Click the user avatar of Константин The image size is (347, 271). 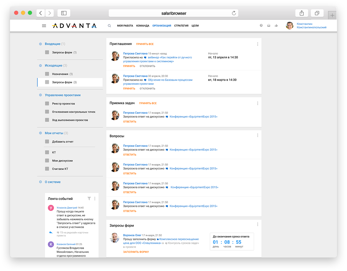point(290,26)
